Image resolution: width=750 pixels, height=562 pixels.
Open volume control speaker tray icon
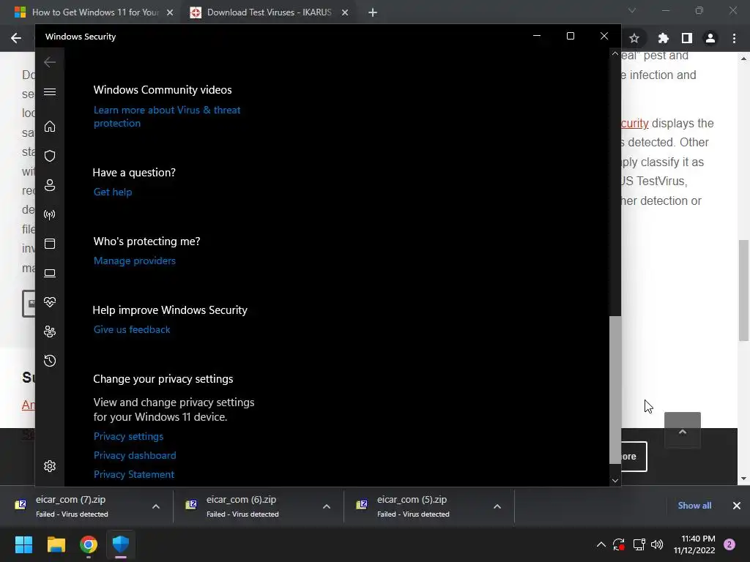tap(657, 544)
